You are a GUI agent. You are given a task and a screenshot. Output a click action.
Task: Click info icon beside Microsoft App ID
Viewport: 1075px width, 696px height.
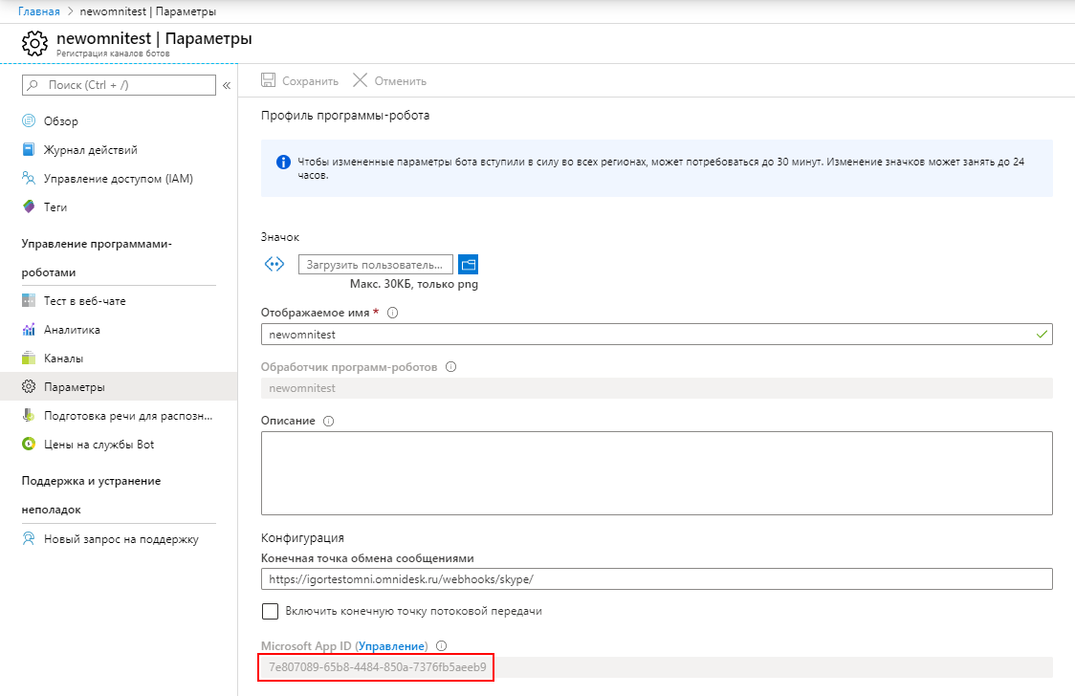tap(442, 645)
